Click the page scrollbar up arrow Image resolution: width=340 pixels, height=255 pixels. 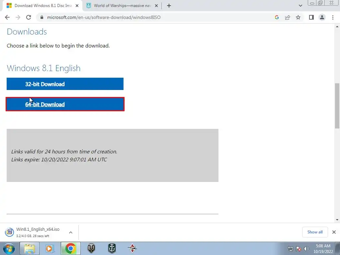point(337,27)
